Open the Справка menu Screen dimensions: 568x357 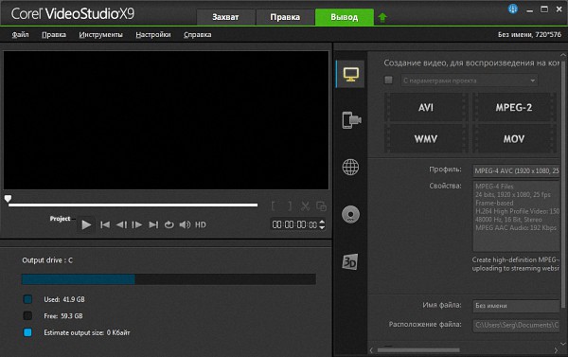[198, 34]
